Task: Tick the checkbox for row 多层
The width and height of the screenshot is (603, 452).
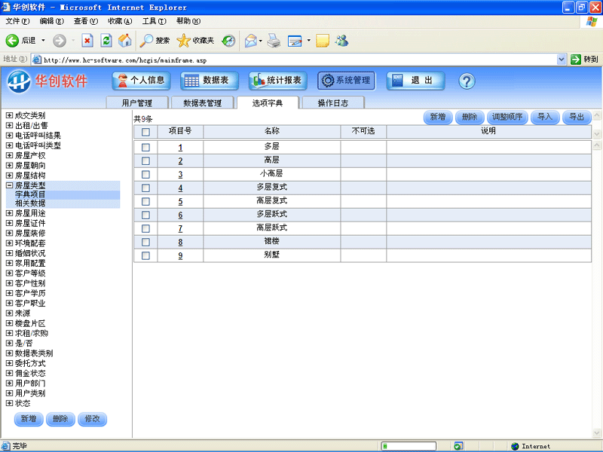Action: pyautogui.click(x=145, y=148)
